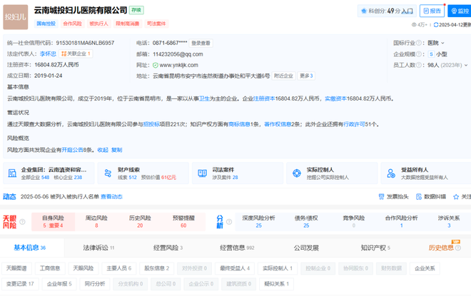
Task: Click the 数据纠错 icon
Action: 419,197
